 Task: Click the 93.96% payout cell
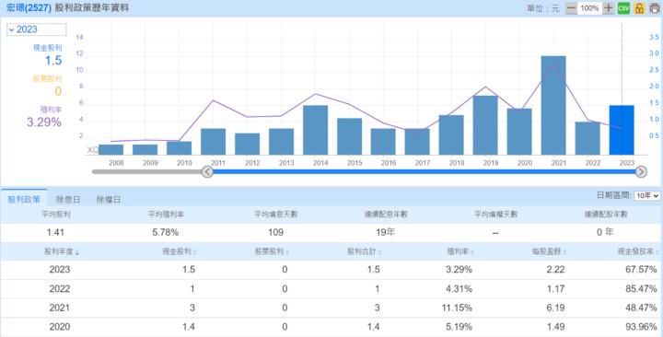641,327
